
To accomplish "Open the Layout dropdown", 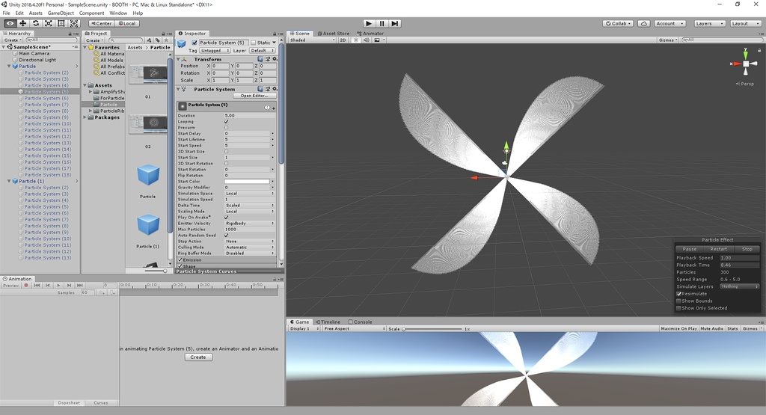I will point(745,23).
